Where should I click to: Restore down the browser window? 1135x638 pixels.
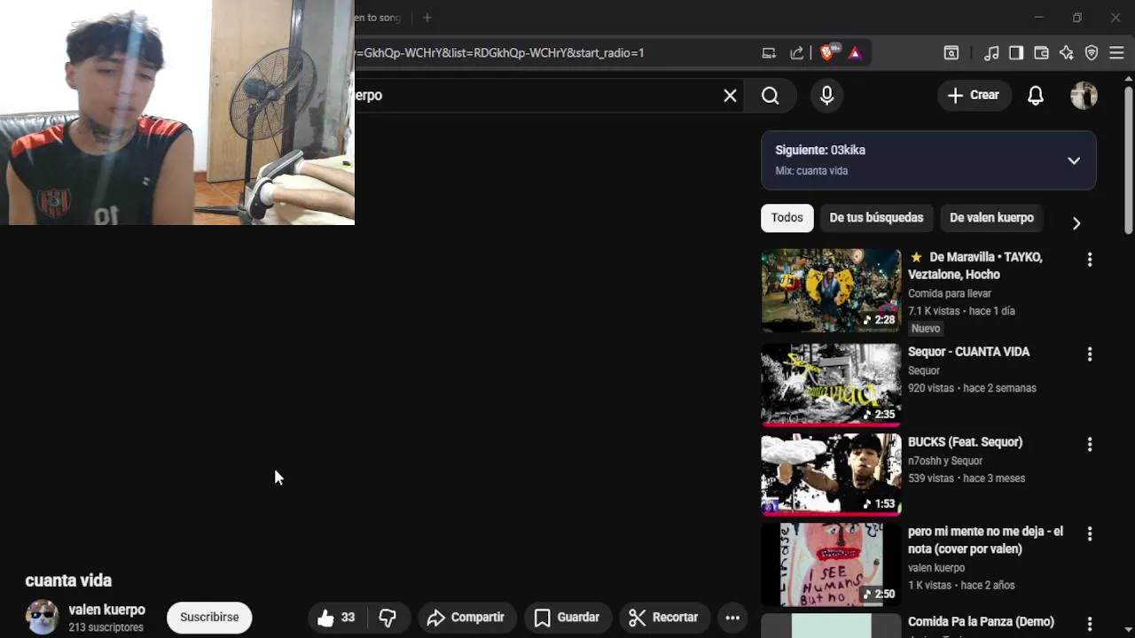[1077, 18]
